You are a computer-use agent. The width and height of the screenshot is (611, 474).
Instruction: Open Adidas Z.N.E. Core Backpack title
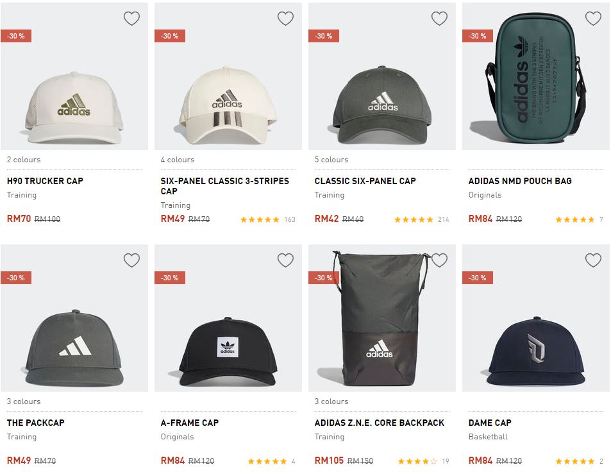point(380,423)
